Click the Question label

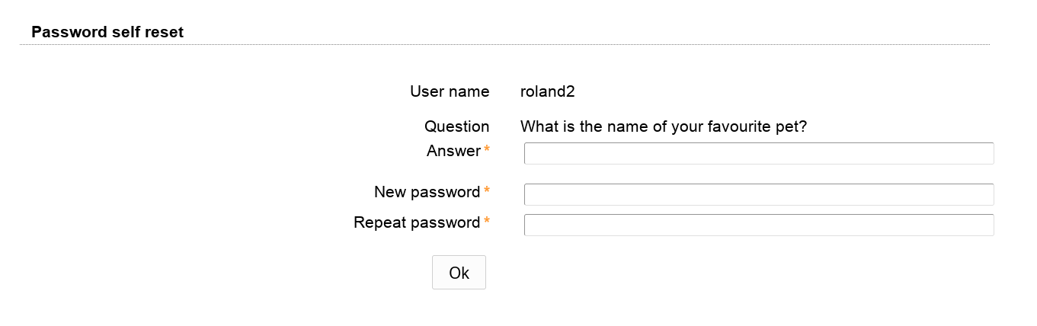(456, 126)
